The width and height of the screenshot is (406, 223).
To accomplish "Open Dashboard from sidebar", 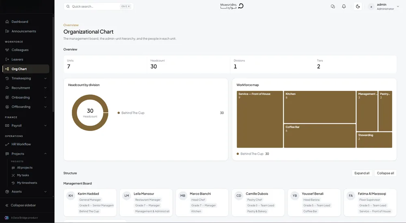I will click(19, 22).
